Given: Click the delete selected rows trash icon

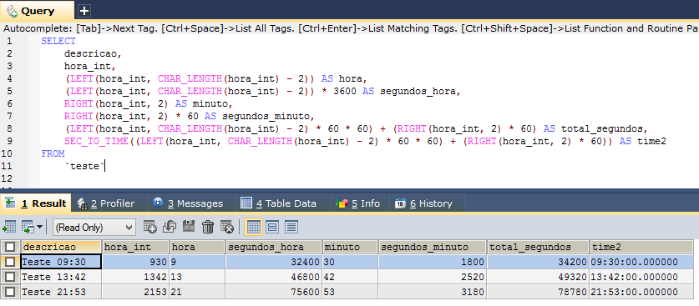Looking at the screenshot, I should (208, 228).
